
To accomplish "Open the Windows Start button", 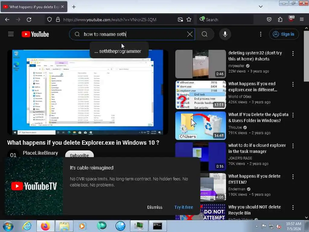I will [8, 226].
